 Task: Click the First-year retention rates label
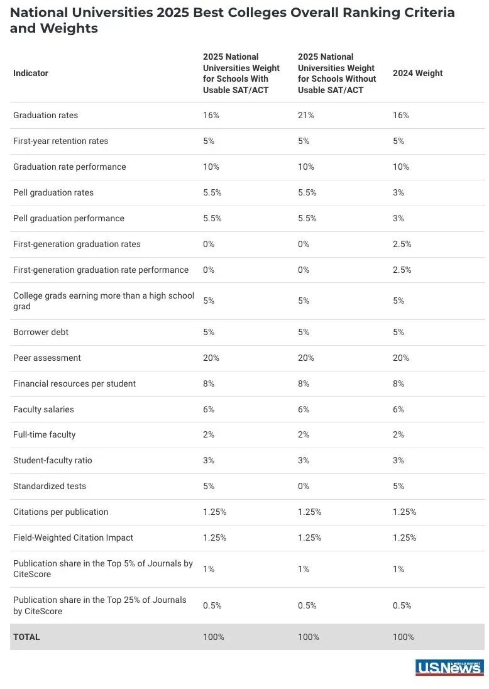tap(60, 141)
